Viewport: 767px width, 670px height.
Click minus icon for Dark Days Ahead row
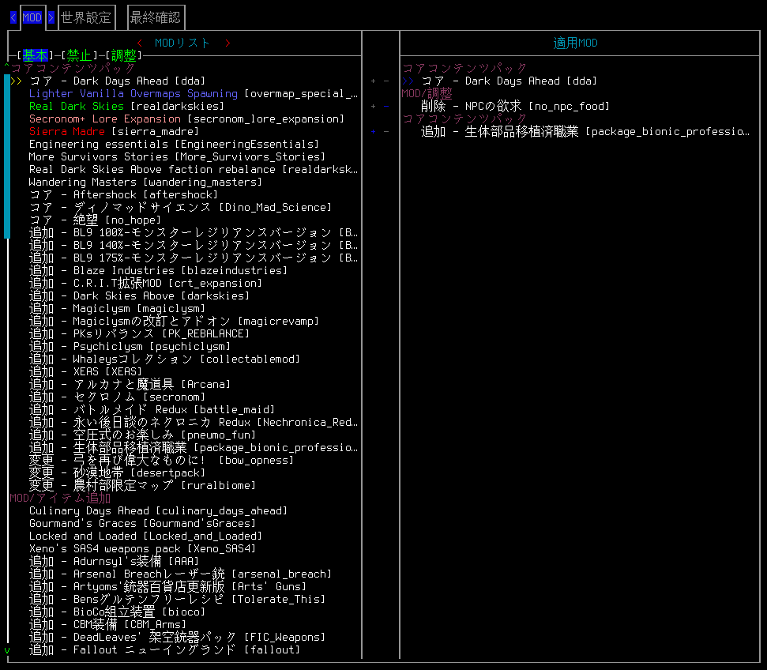[x=386, y=81]
